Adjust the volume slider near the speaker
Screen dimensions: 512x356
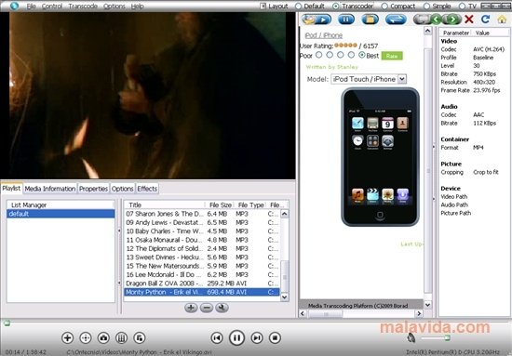point(436,338)
